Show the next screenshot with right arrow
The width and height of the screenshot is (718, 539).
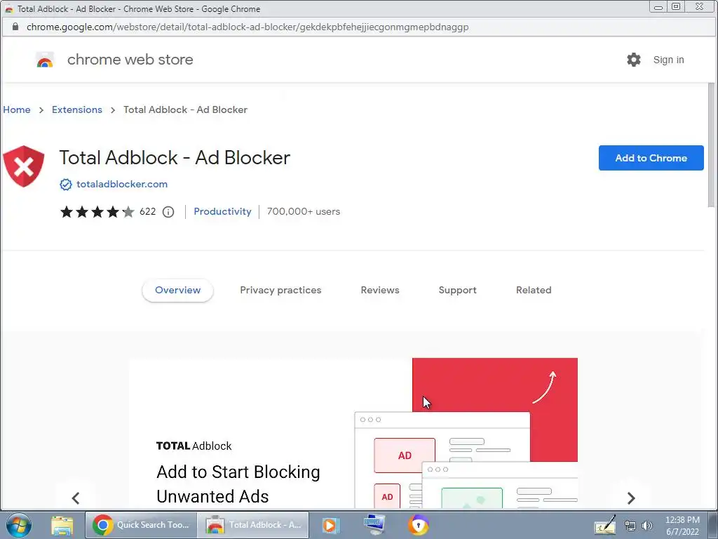(631, 498)
